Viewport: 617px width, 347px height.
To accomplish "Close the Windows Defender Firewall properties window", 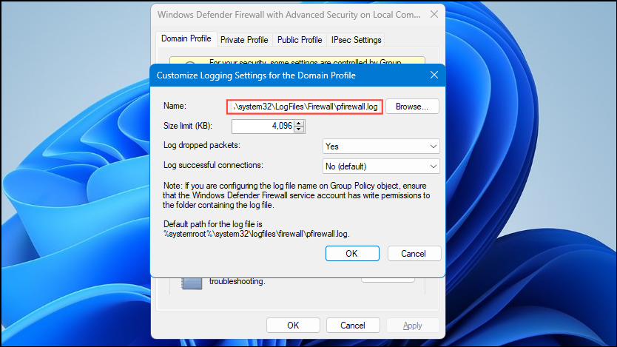I will click(x=434, y=15).
